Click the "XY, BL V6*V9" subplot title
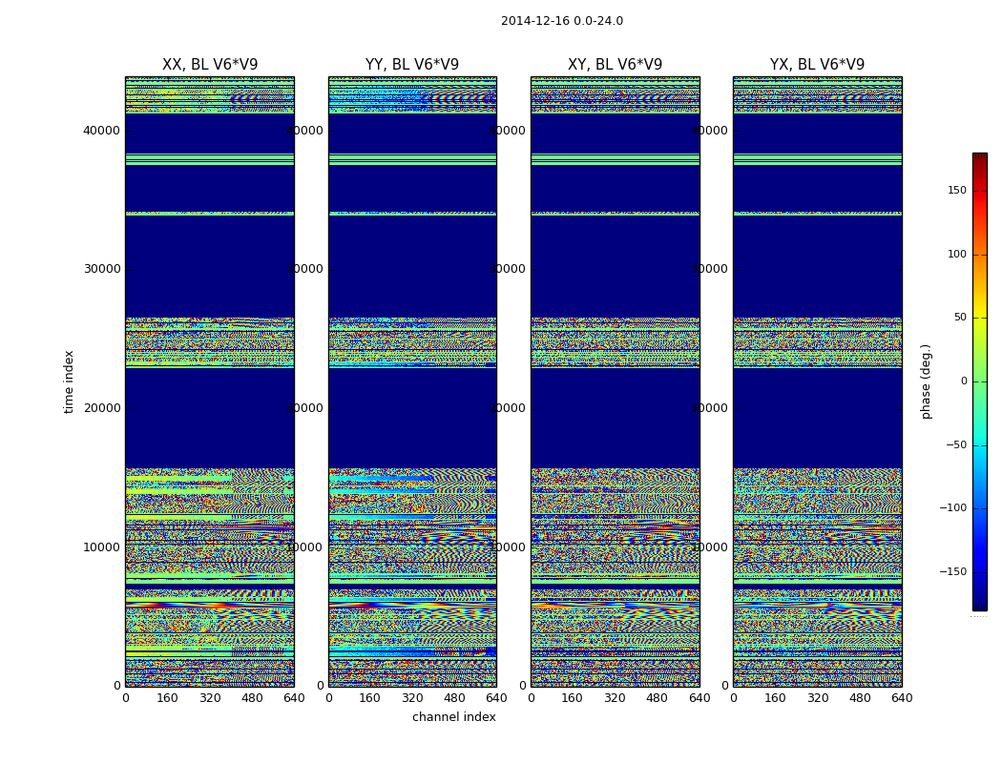1002x763 pixels. tap(615, 65)
